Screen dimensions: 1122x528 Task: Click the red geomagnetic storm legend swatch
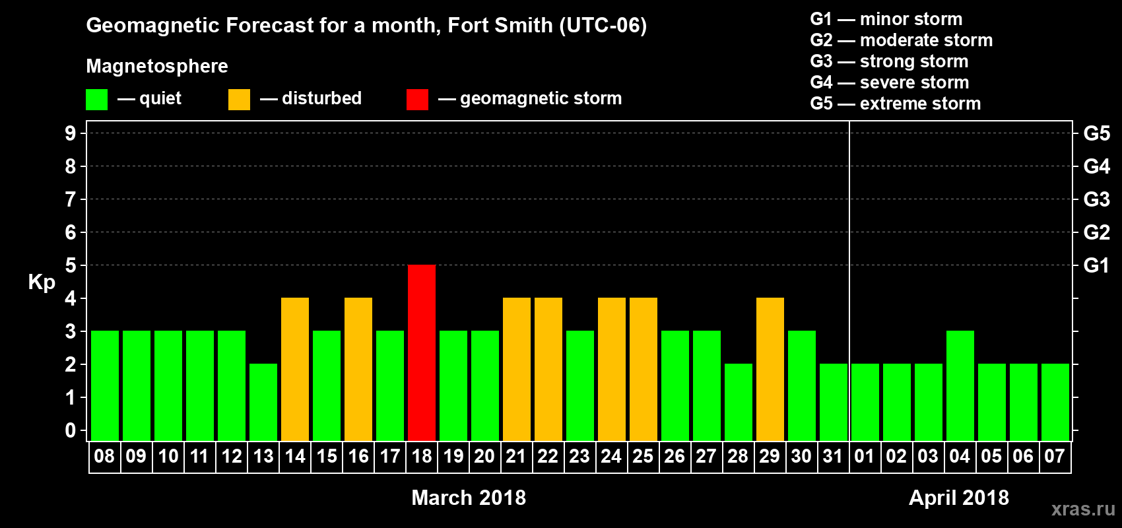coord(417,100)
